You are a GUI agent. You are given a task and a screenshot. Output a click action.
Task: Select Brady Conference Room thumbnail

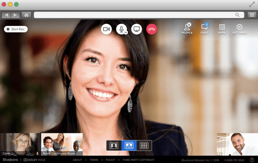[x=62, y=144]
